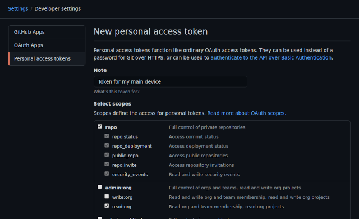Image resolution: width=359 pixels, height=219 pixels.
Task: Click the Note field label
Action: coord(100,70)
